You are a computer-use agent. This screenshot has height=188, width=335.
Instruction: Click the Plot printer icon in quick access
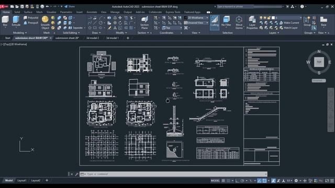pyautogui.click(x=42, y=7)
